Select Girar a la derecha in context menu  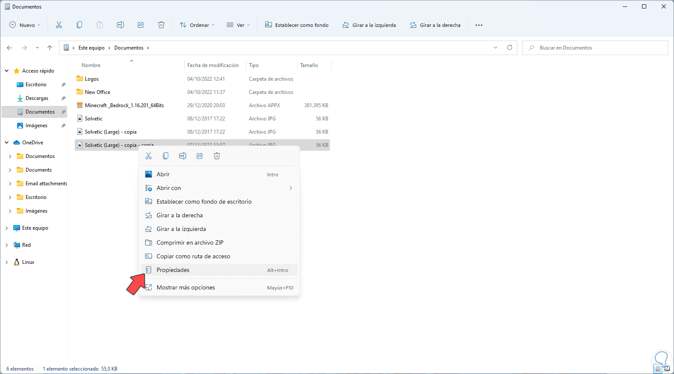[219, 215]
